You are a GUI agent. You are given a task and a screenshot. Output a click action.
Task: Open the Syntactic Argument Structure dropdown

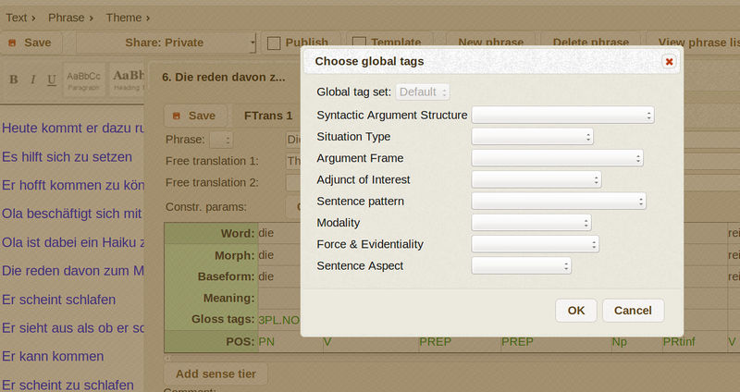tap(563, 116)
